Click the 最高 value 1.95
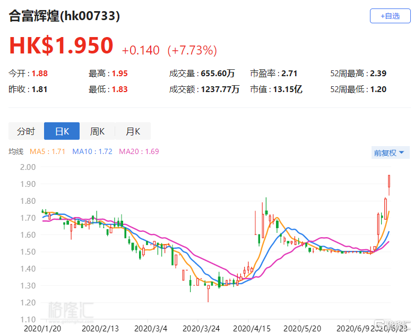The width and height of the screenshot is (414, 334). point(119,74)
